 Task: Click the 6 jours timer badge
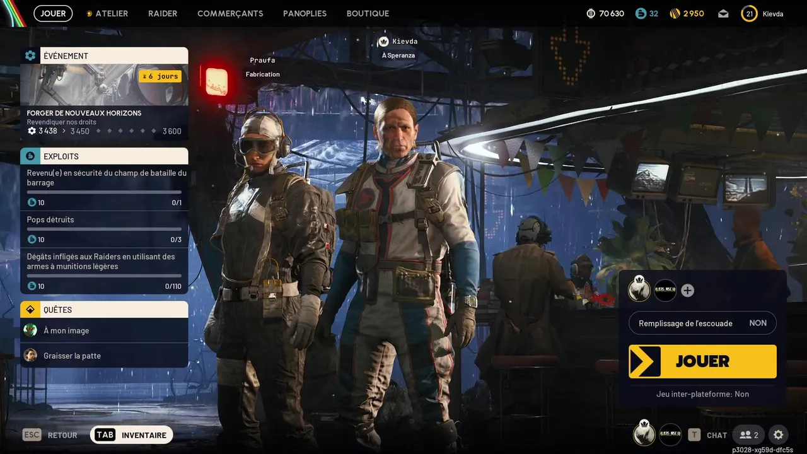[160, 76]
